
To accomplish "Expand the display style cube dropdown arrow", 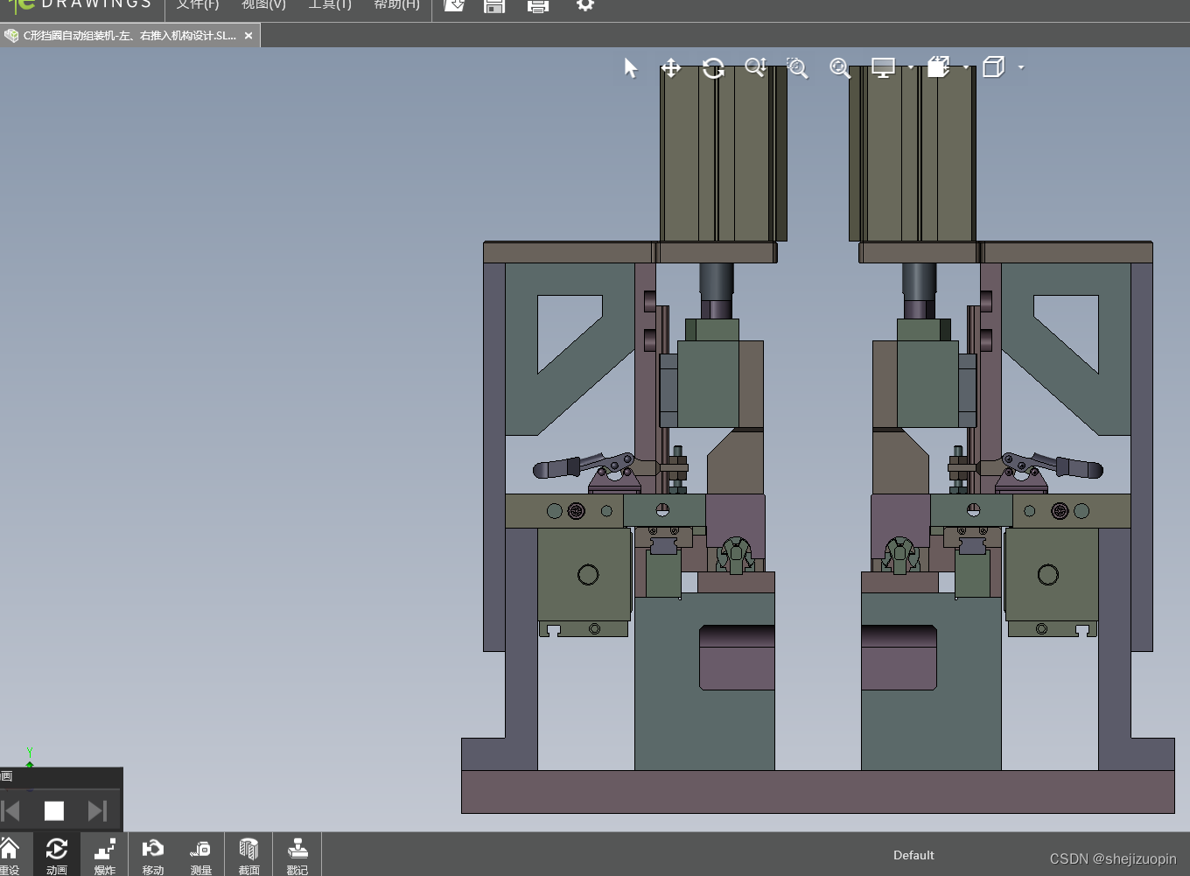I will point(1021,67).
